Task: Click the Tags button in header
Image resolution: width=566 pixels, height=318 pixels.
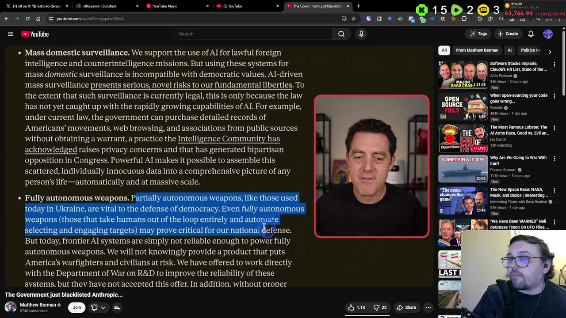Action: click(478, 34)
